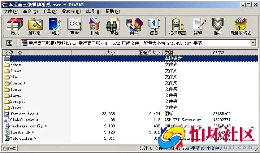Image resolution: width=260 pixels, height=153 pixels.
Task: Select CRC32 value 48202EE7
Action: click(222, 120)
